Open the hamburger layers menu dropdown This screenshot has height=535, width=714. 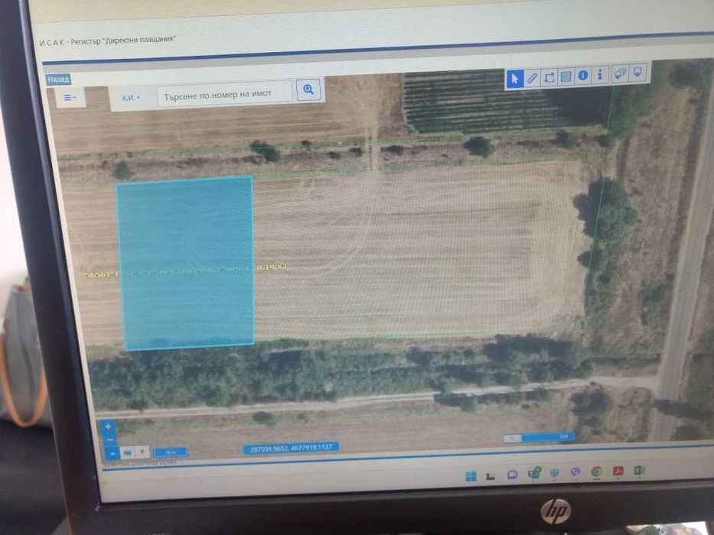point(70,97)
